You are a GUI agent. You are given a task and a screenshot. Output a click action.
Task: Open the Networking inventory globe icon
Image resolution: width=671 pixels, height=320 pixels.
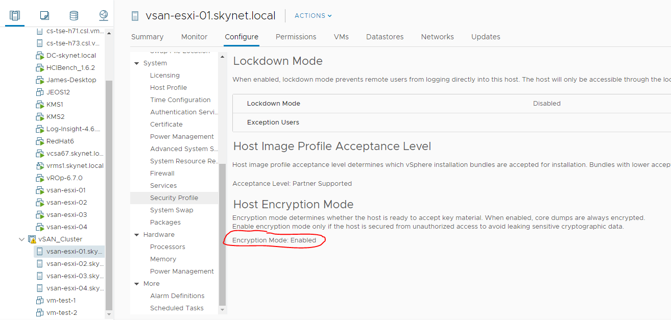[x=103, y=15]
